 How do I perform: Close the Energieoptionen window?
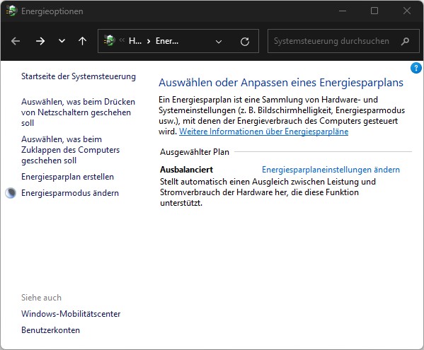[407, 11]
